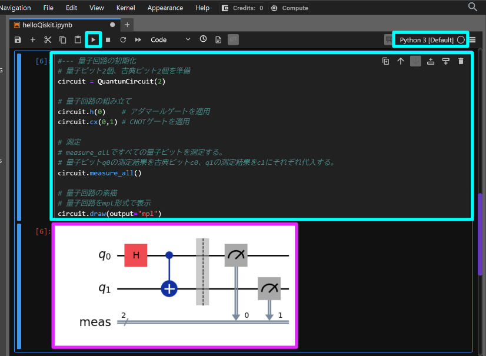Open the Help menu
The height and width of the screenshot is (356, 486).
[x=202, y=8]
